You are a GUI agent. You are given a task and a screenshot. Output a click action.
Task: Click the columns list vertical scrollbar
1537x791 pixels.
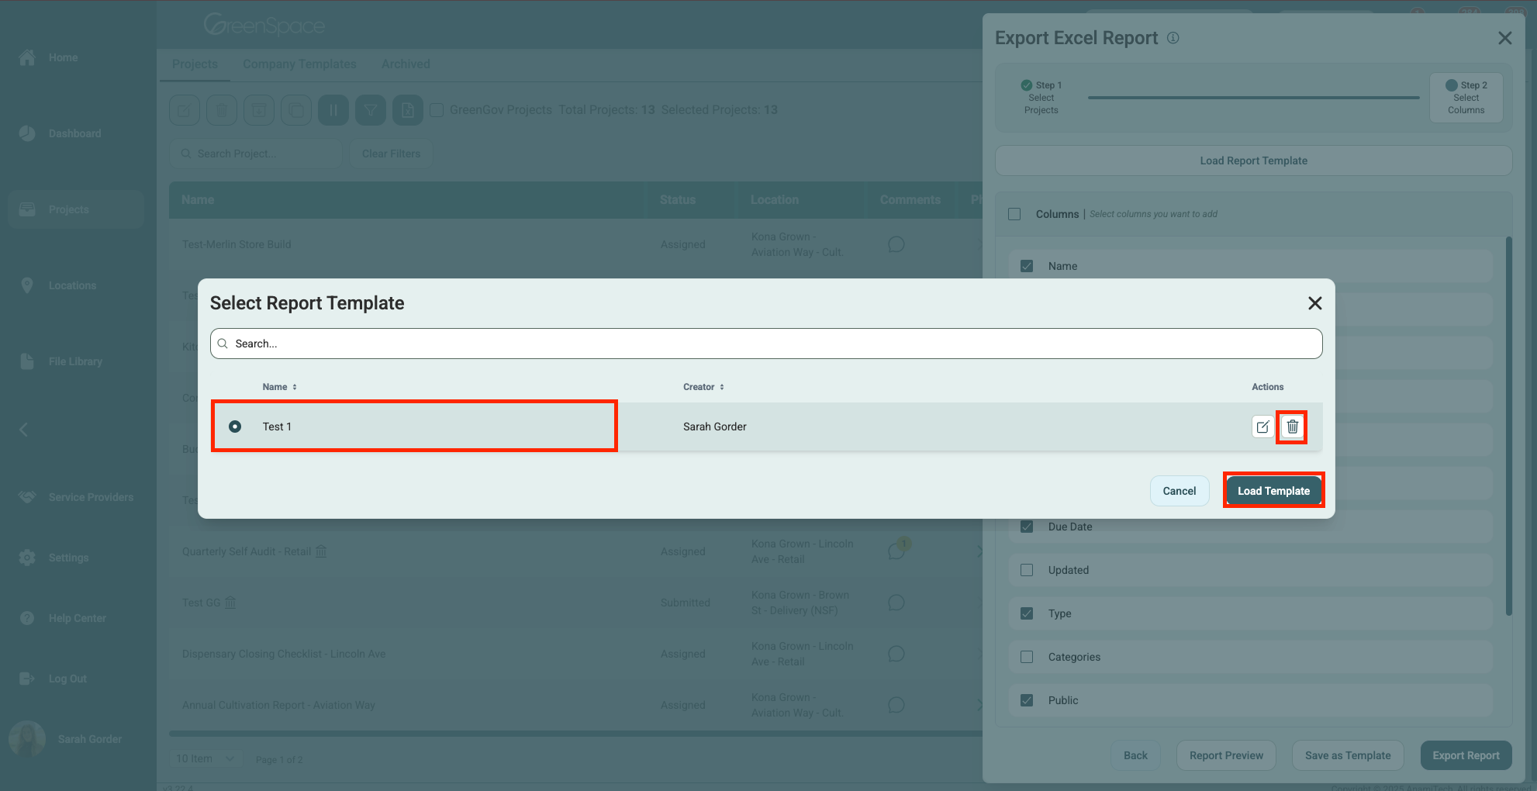[x=1508, y=426]
